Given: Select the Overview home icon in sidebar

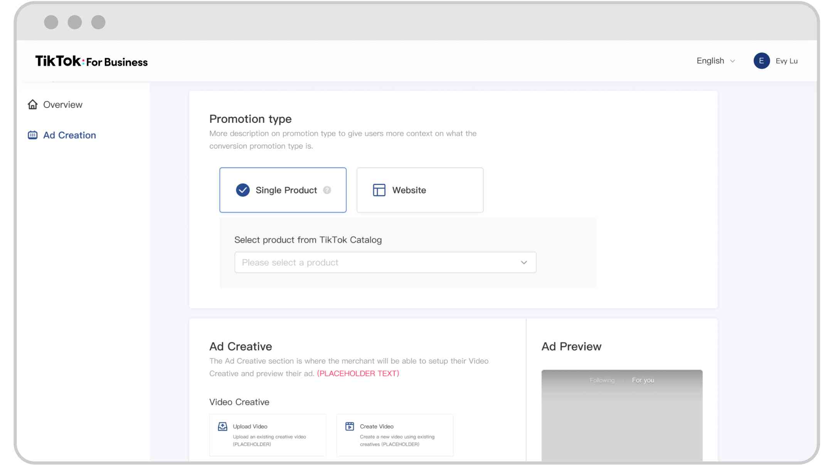Looking at the screenshot, I should click(33, 104).
